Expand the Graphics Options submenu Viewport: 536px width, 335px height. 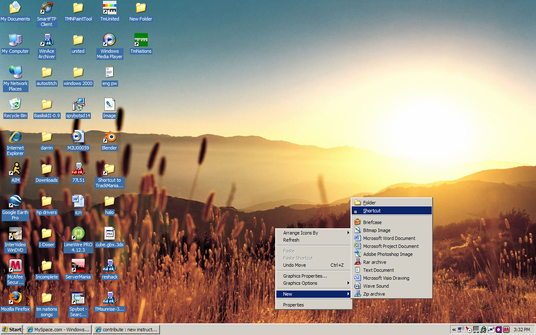[314, 283]
